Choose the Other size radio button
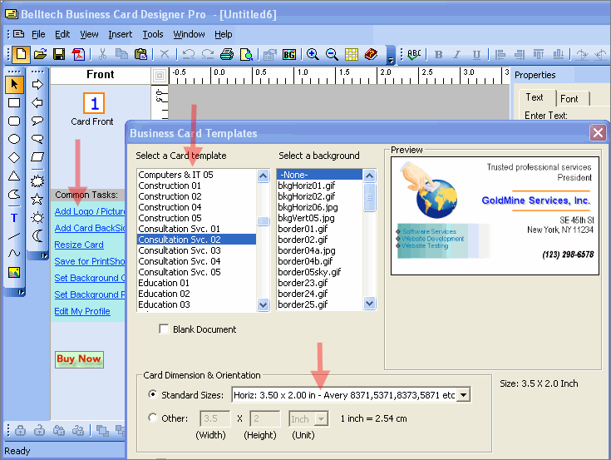611x460 pixels. click(x=151, y=419)
